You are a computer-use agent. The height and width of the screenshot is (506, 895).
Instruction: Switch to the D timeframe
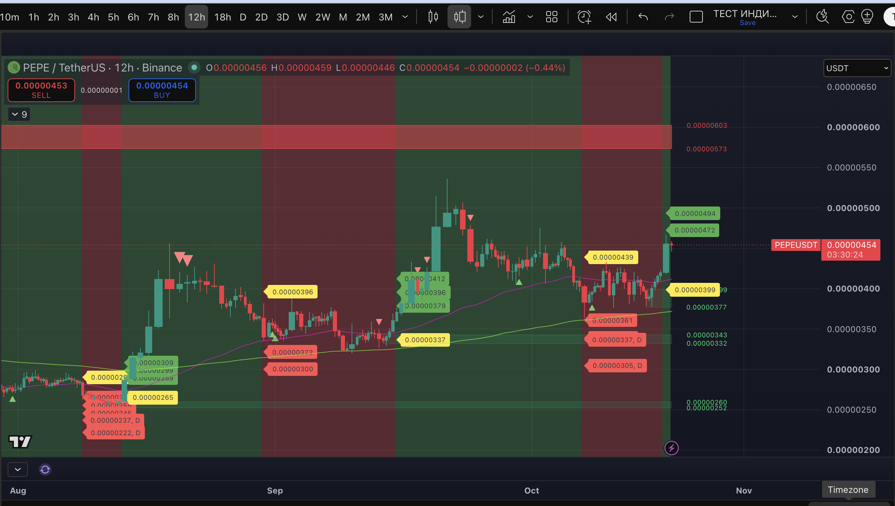243,17
